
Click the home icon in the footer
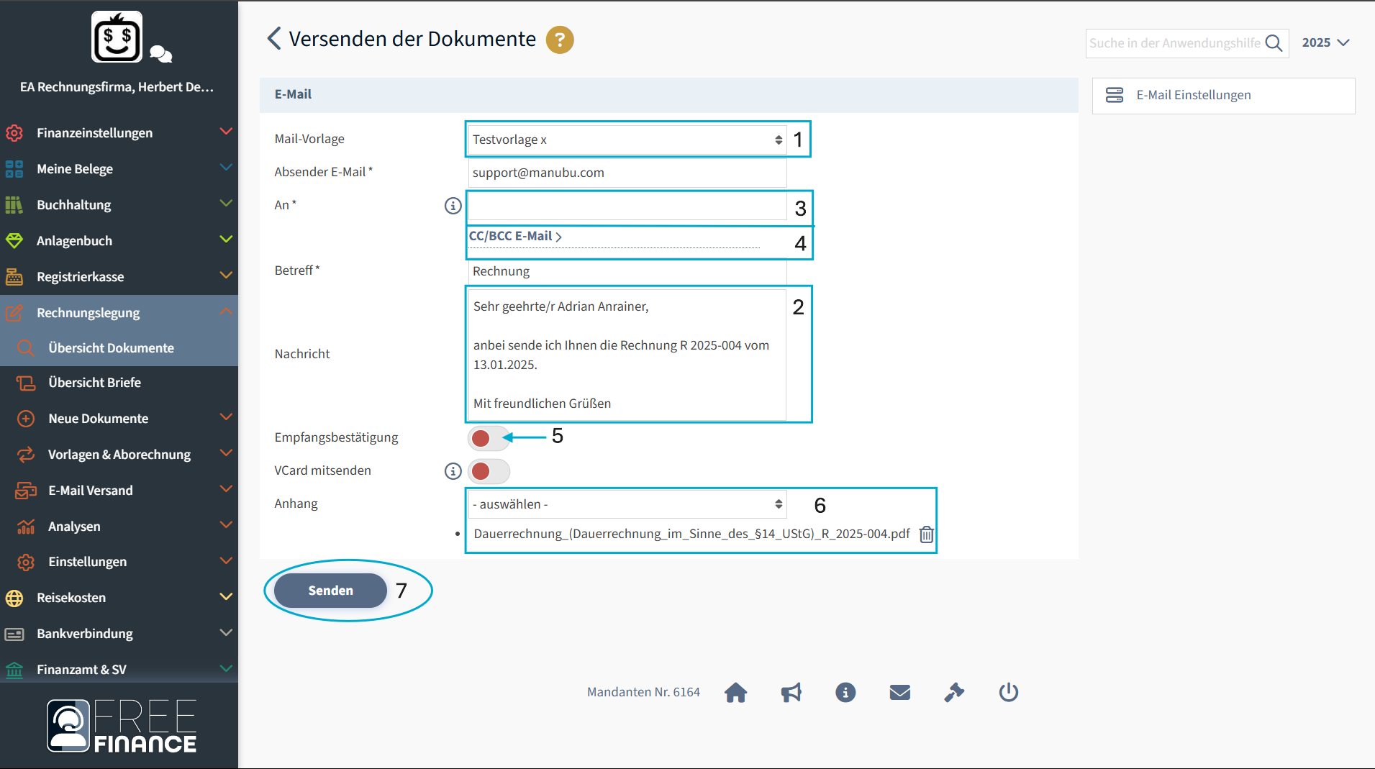(x=735, y=692)
